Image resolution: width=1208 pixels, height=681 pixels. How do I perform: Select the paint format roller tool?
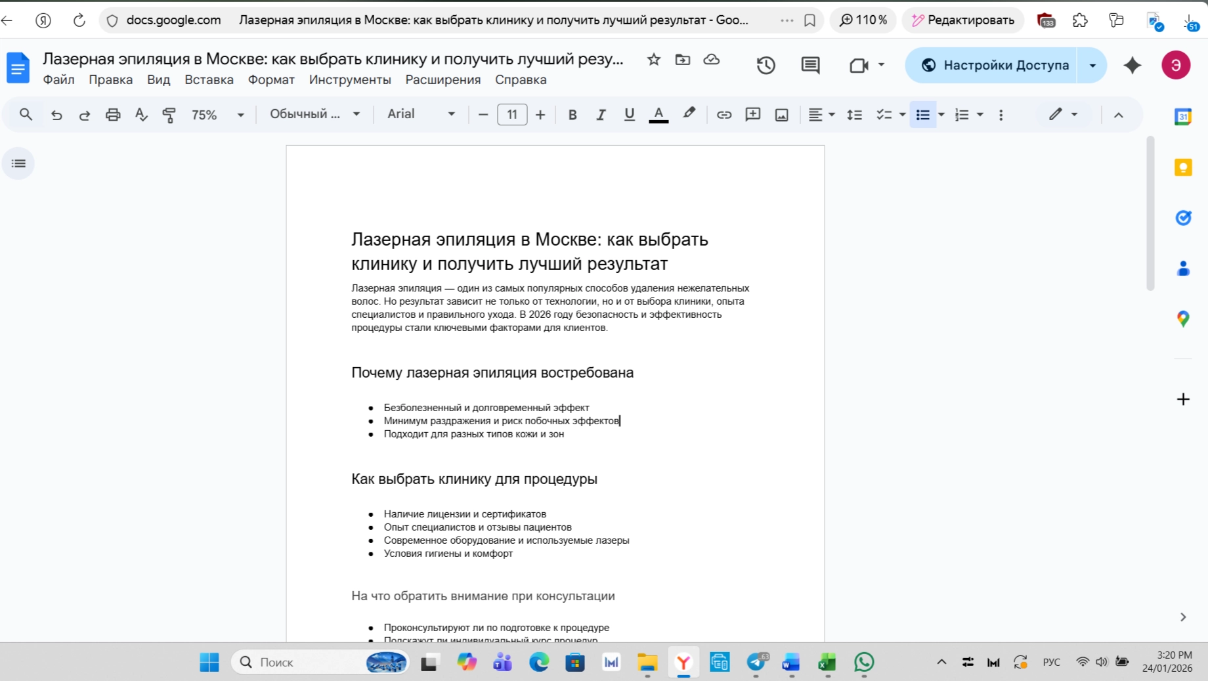pos(169,115)
